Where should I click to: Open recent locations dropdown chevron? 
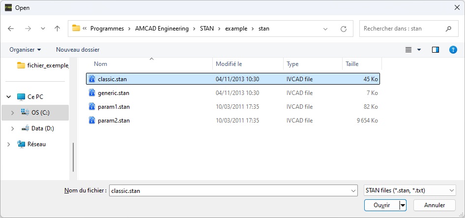[43, 29]
